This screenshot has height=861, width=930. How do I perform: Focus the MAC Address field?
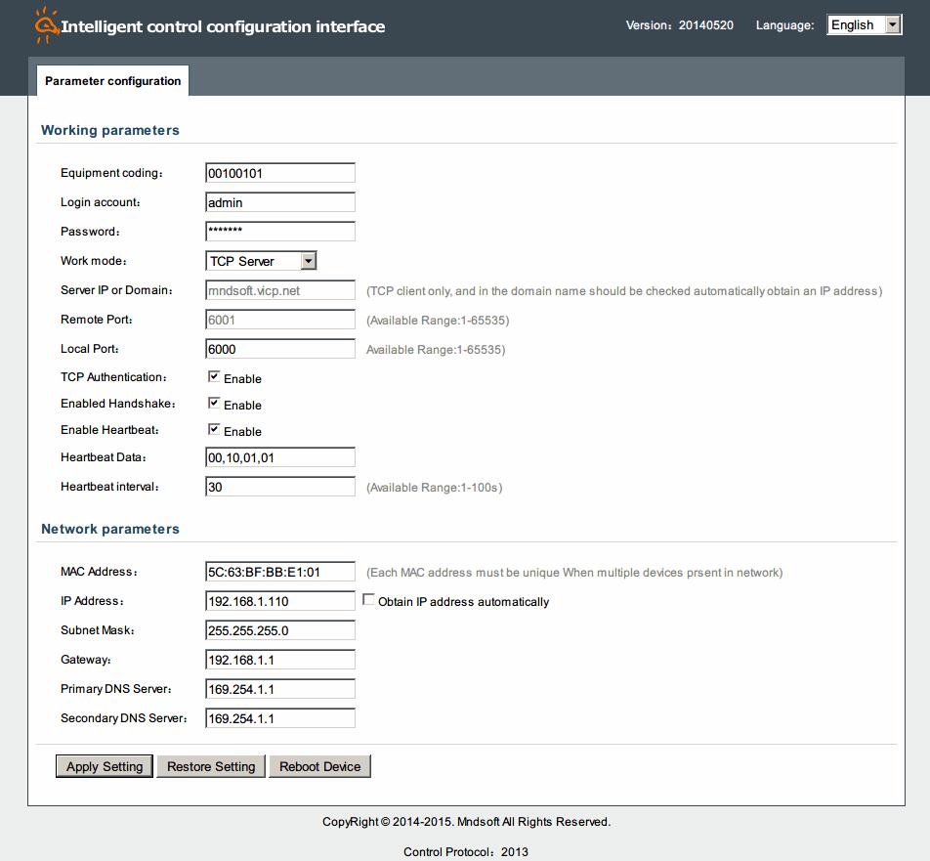coord(280,572)
